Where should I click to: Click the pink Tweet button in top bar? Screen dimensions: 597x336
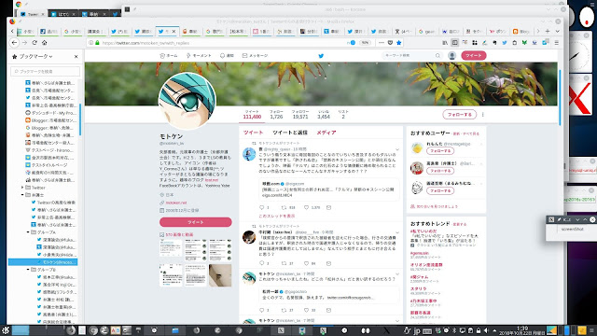(474, 56)
